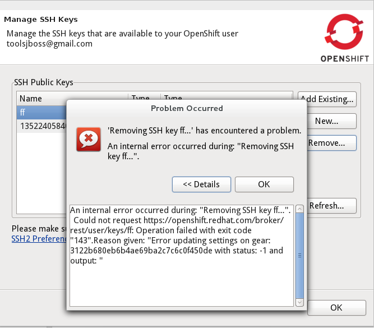374x328 pixels.
Task: Click the Refresh... button
Action: point(331,206)
